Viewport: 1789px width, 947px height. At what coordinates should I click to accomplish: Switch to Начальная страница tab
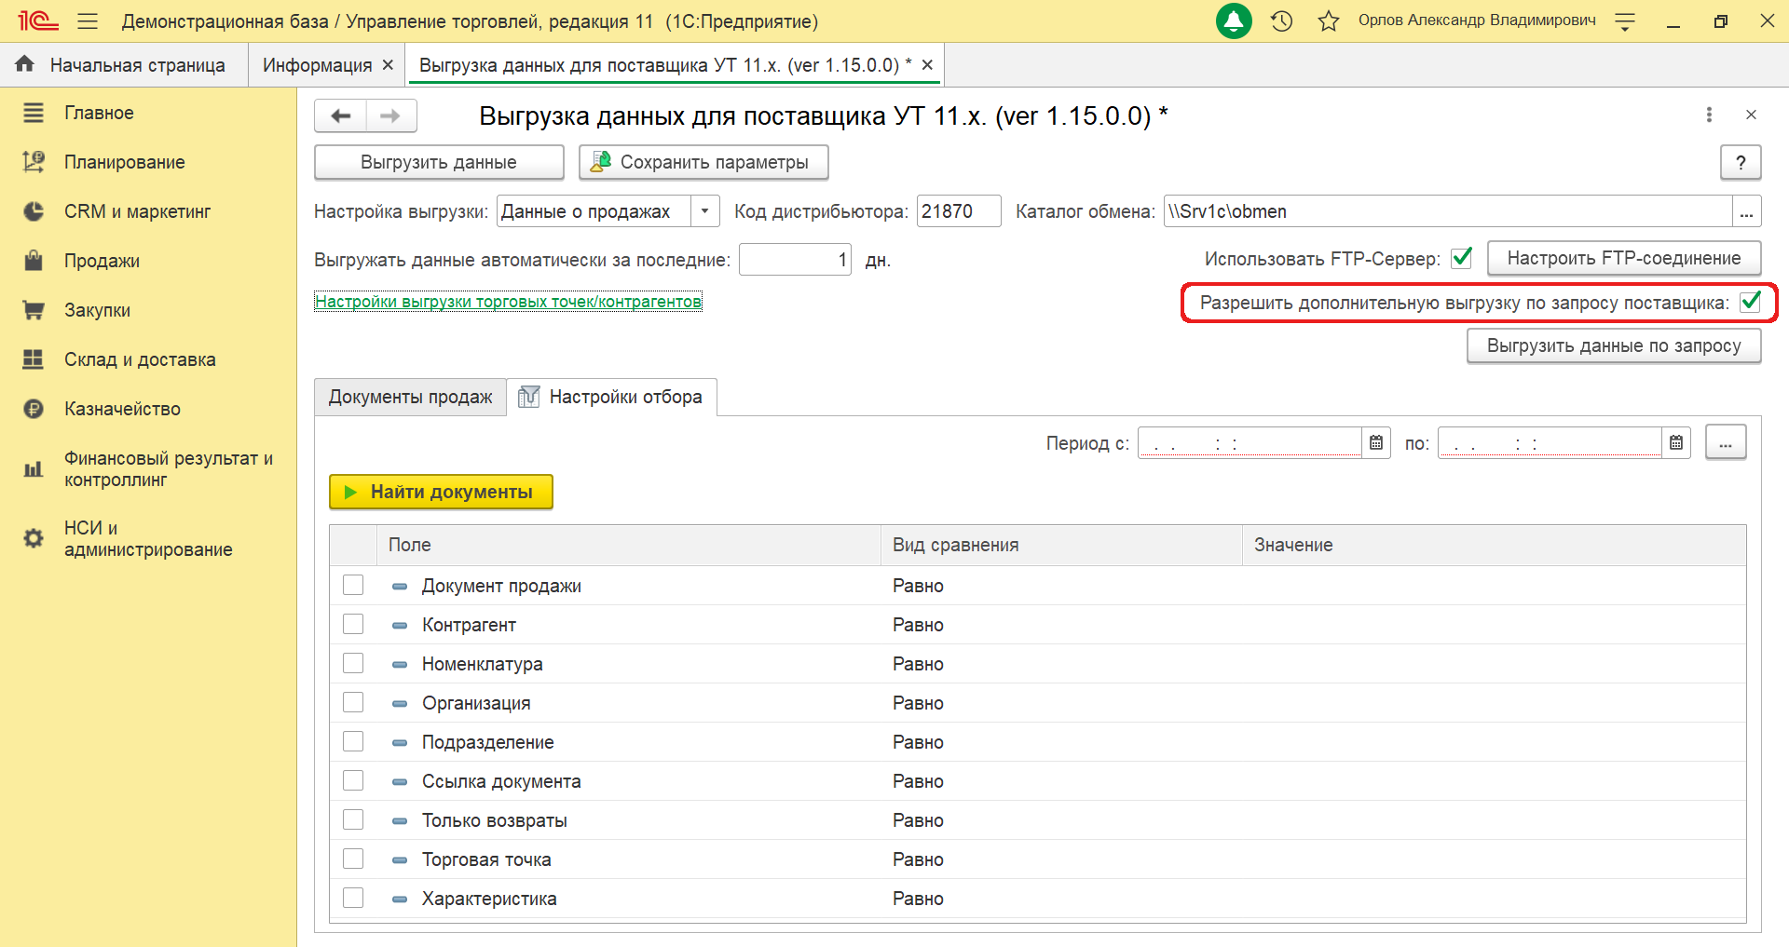point(123,65)
